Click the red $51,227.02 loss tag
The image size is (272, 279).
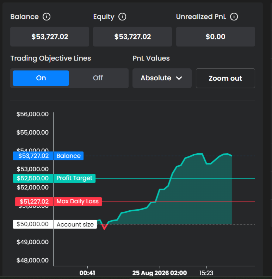click(x=35, y=201)
